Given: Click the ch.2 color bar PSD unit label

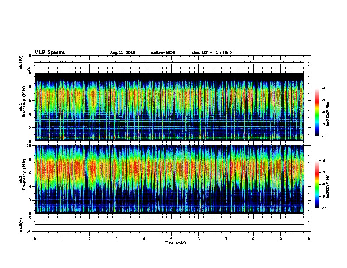Looking at the screenshot, I should [x=328, y=186].
